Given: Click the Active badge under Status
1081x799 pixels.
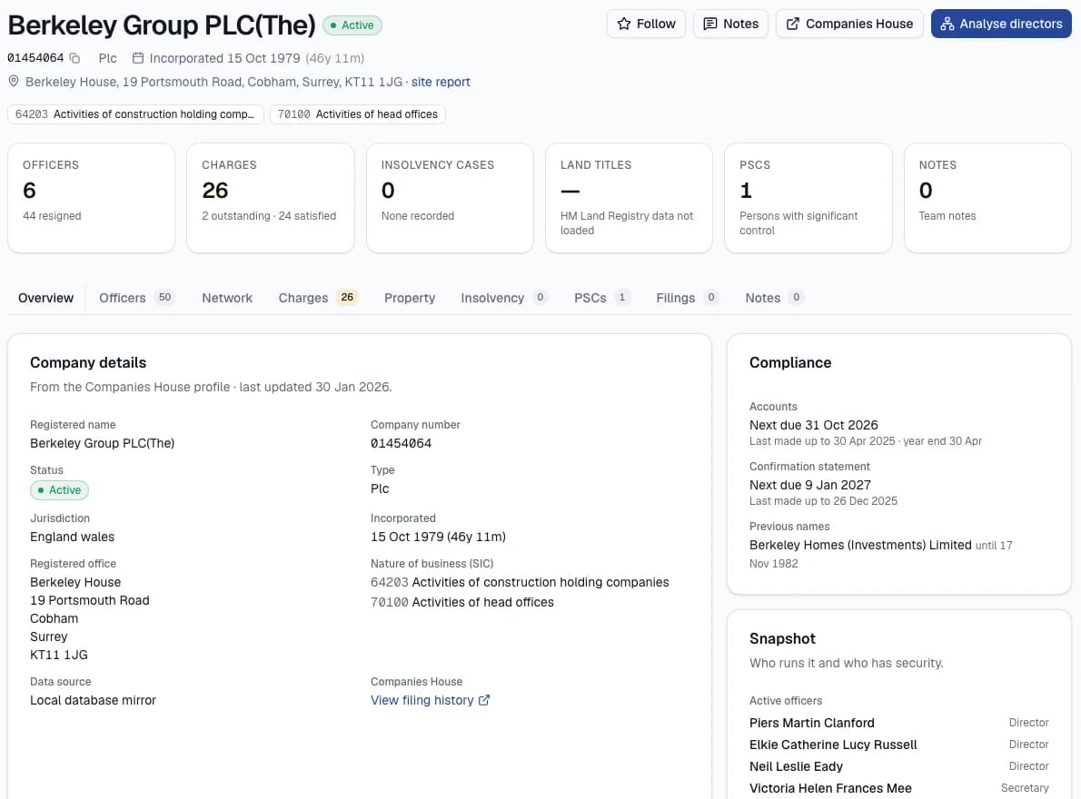Looking at the screenshot, I should 59,490.
